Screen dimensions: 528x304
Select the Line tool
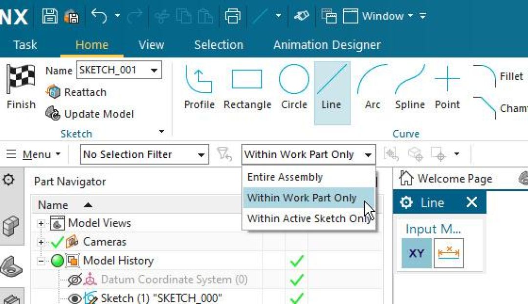[332, 92]
